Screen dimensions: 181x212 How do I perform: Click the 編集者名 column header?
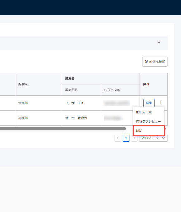[81, 90]
